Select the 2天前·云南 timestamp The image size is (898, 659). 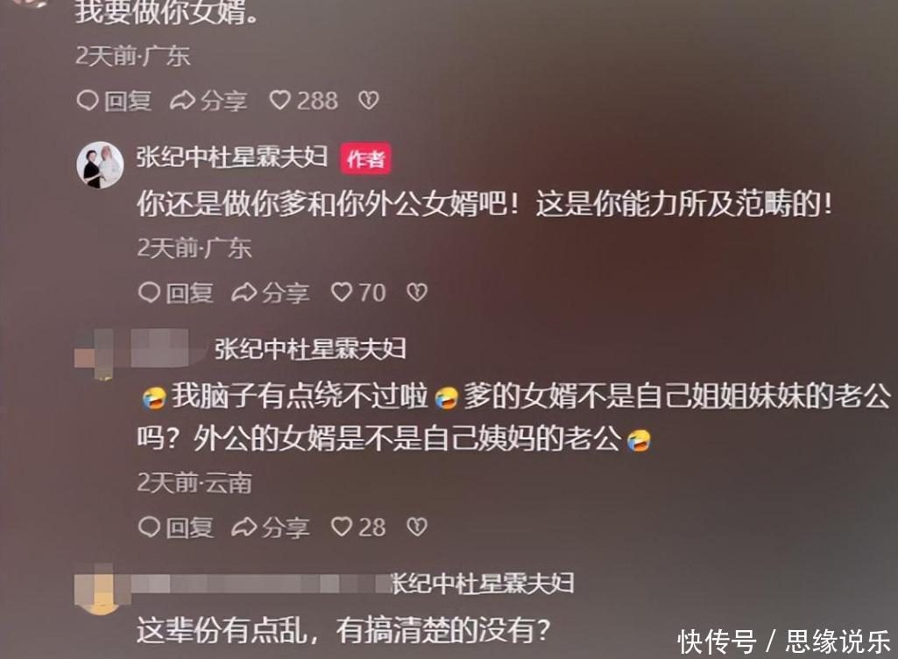pos(194,483)
